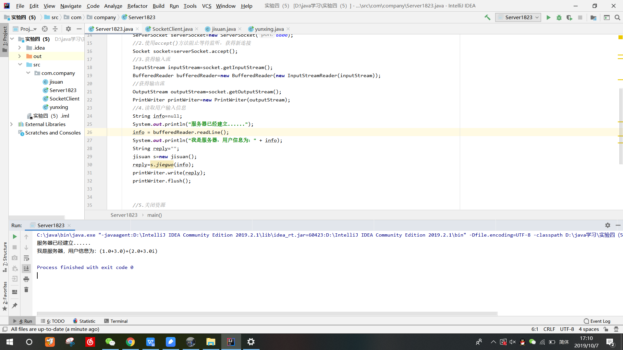The image size is (623, 350).
Task: Open Run panel settings gear
Action: tap(607, 225)
